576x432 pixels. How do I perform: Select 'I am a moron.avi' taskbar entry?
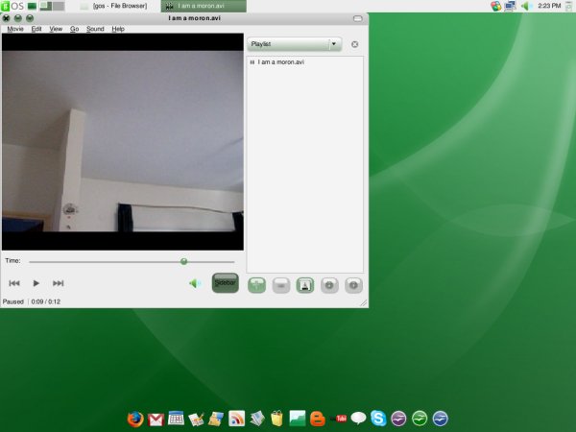click(x=204, y=6)
